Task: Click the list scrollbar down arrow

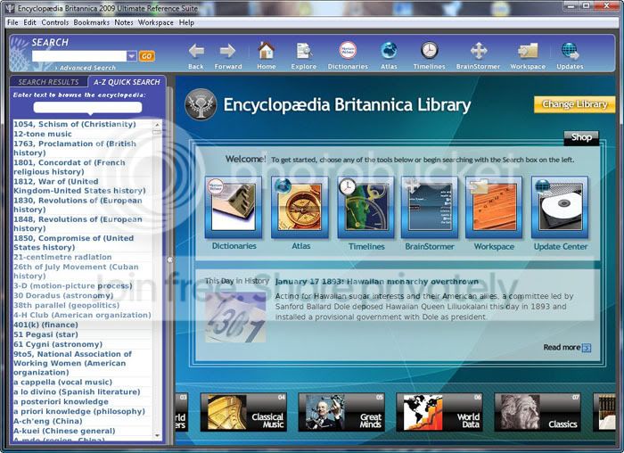Action: (x=157, y=435)
